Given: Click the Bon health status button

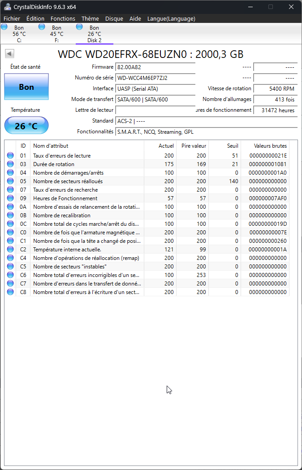Looking at the screenshot, I should click(26, 87).
